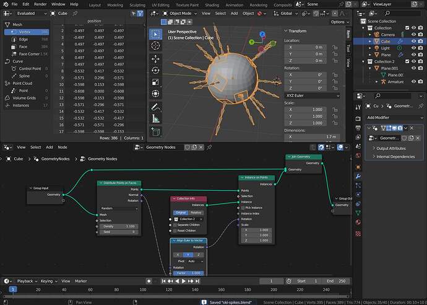
Task: Select the Move tool in viewport toolbar
Action: click(x=155, y=59)
